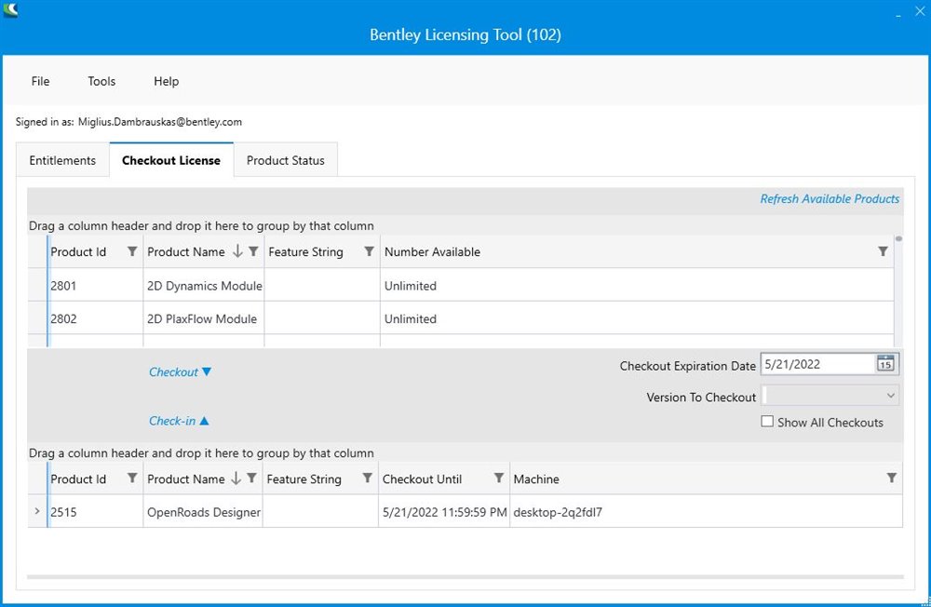Click the Checkout Expiration Date input field
This screenshot has height=607, width=931.
816,364
